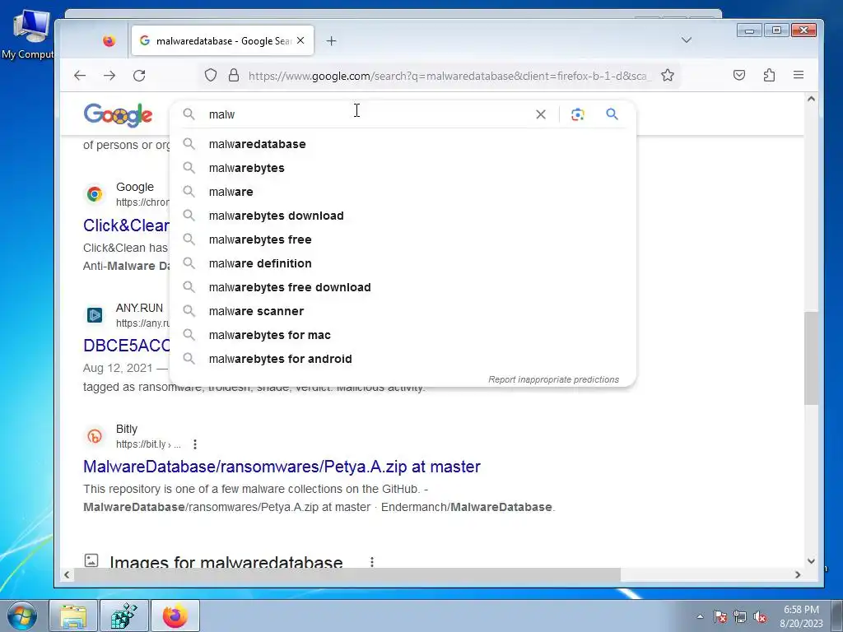Click the scroll right arrow

click(798, 574)
